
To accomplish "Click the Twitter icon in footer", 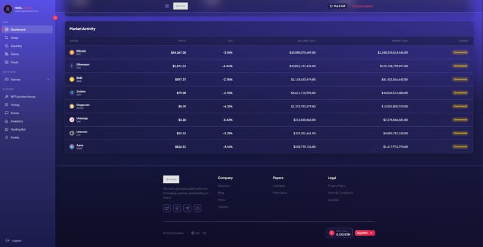I will tap(167, 208).
